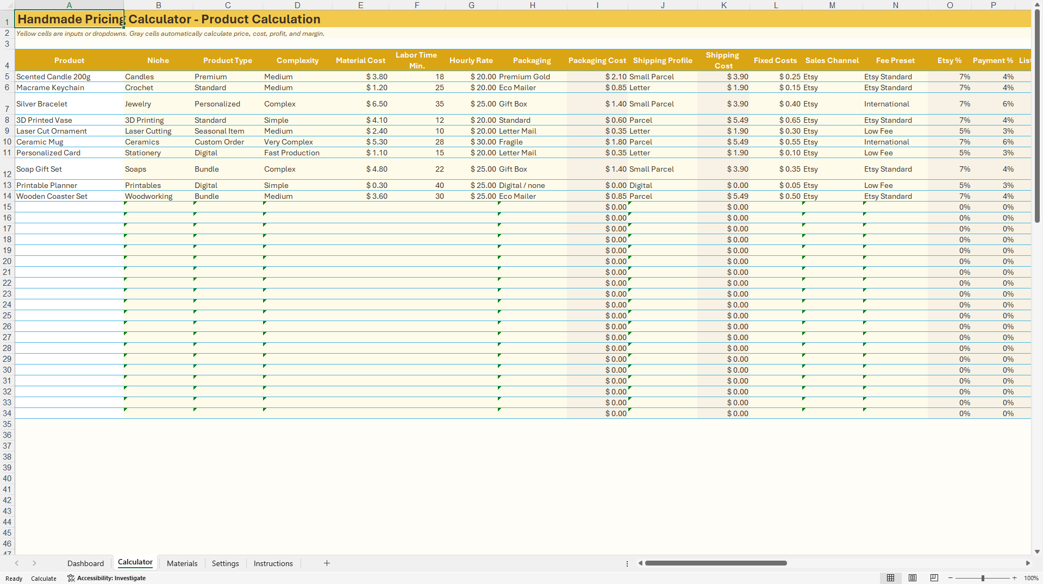The width and height of the screenshot is (1043, 584).
Task: Select column N header
Action: (895, 5)
